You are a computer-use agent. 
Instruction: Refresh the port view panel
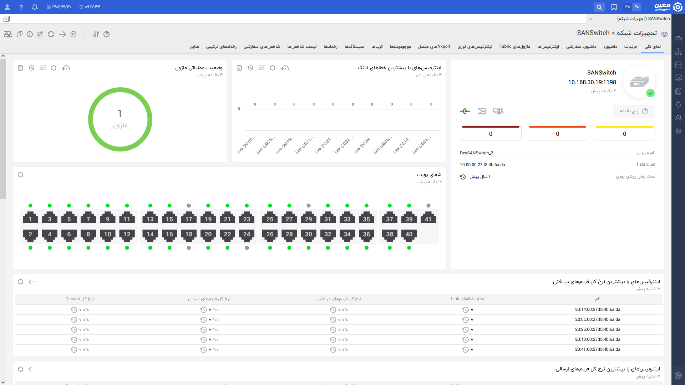tap(20, 175)
